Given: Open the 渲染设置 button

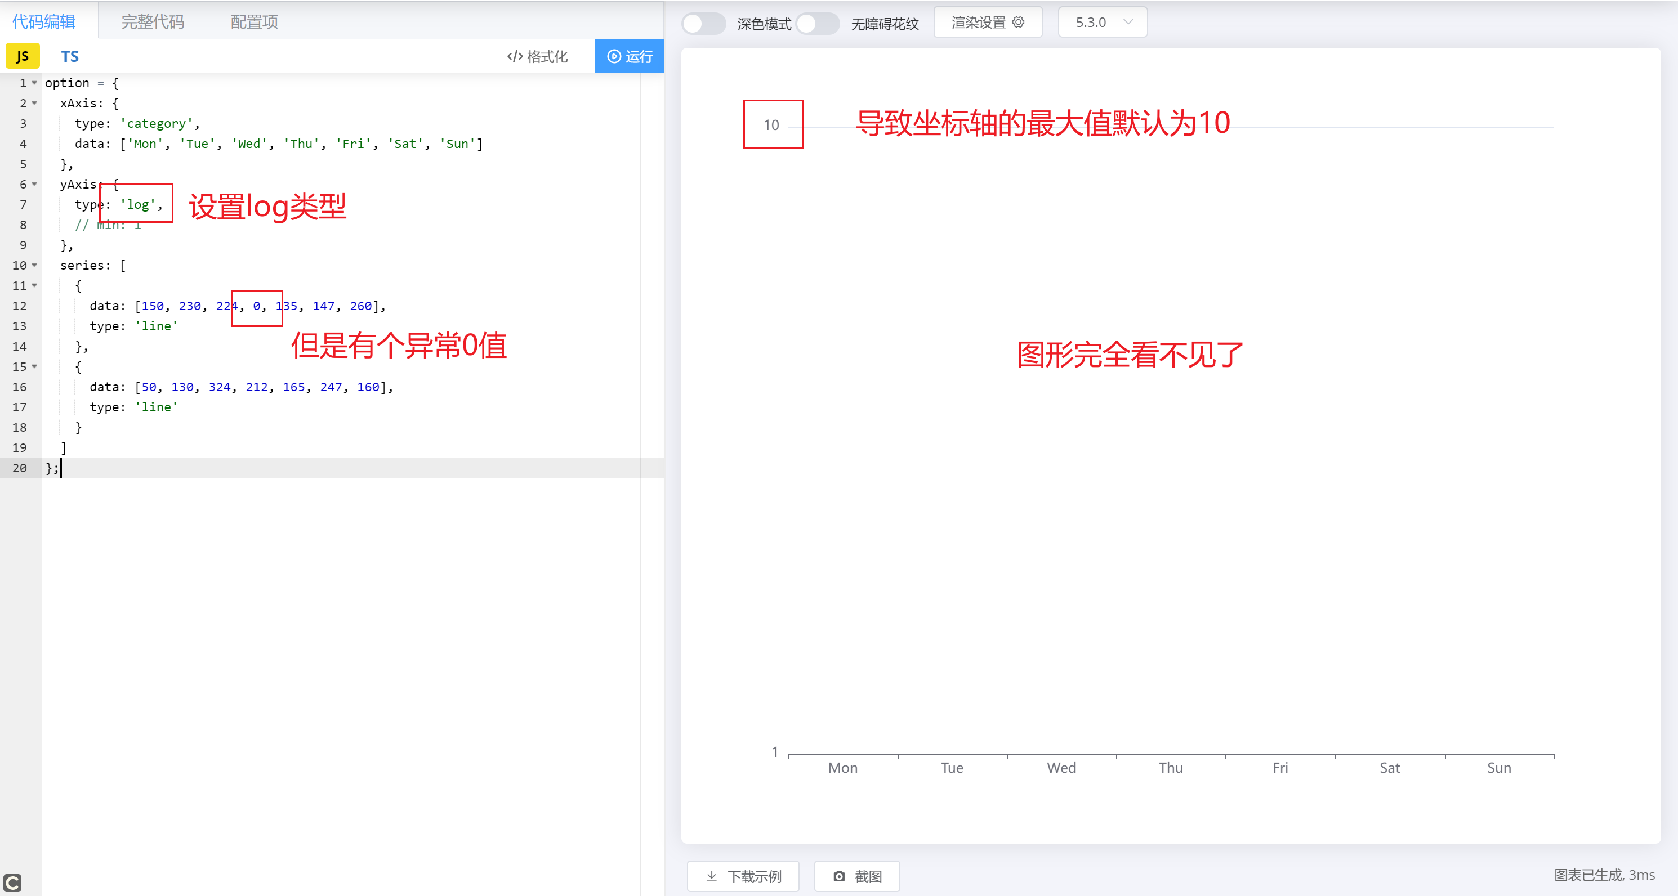Looking at the screenshot, I should click(x=988, y=22).
